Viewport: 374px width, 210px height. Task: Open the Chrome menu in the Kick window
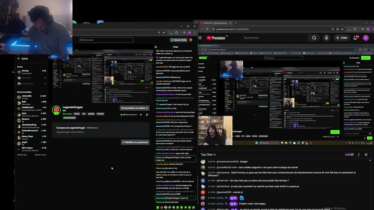point(195,33)
